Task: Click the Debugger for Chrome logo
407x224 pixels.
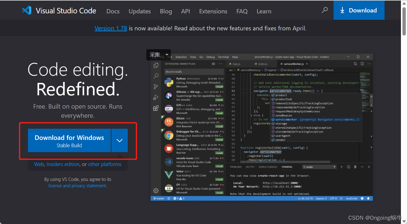Action: point(169,135)
